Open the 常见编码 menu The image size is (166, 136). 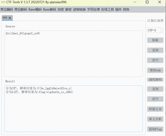tap(7, 9)
